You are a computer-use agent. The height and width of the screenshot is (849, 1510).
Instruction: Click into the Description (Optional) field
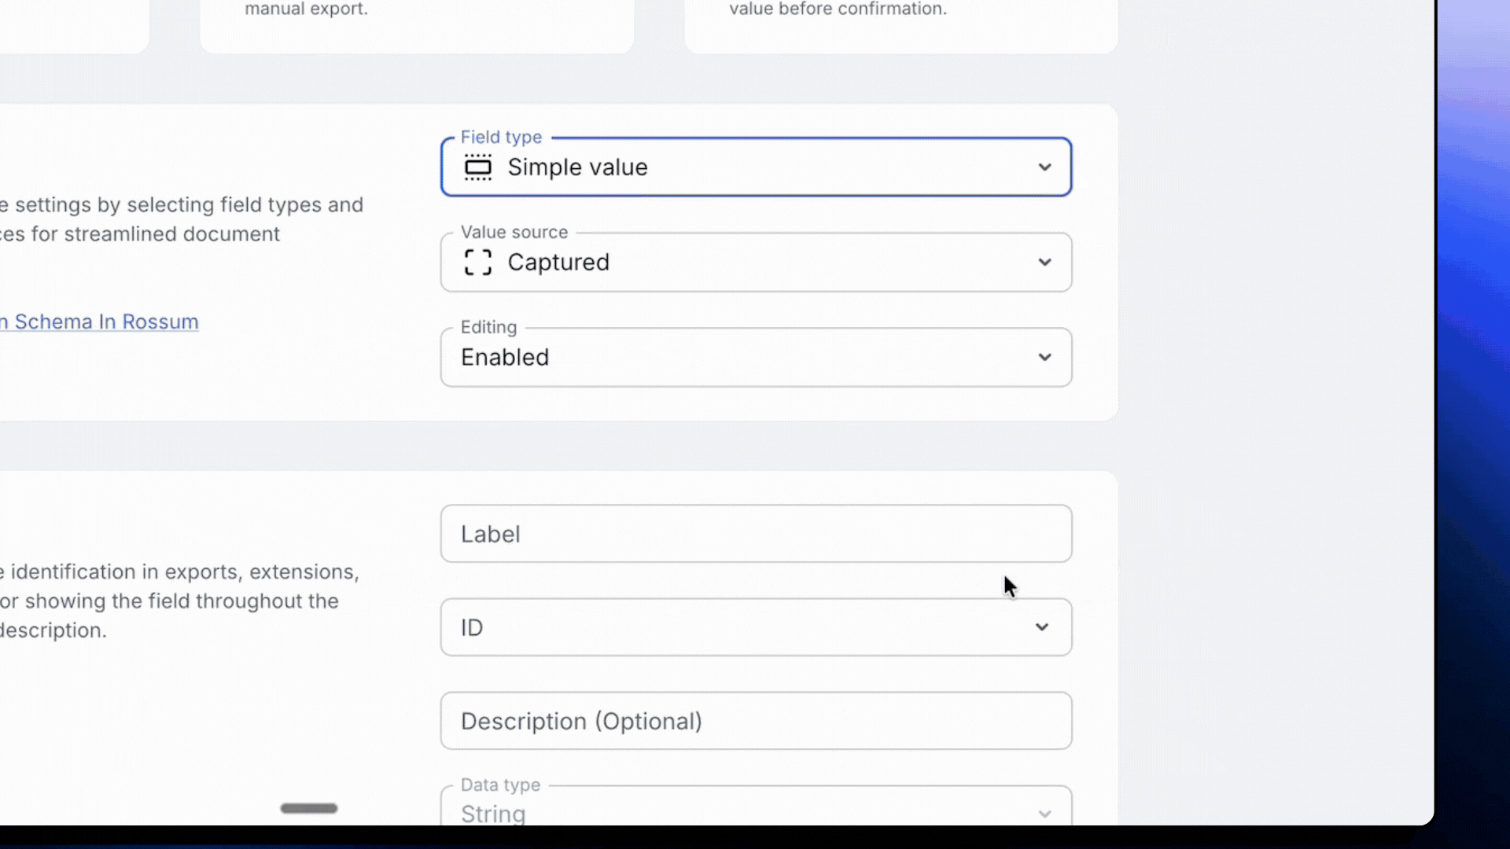[755, 721]
